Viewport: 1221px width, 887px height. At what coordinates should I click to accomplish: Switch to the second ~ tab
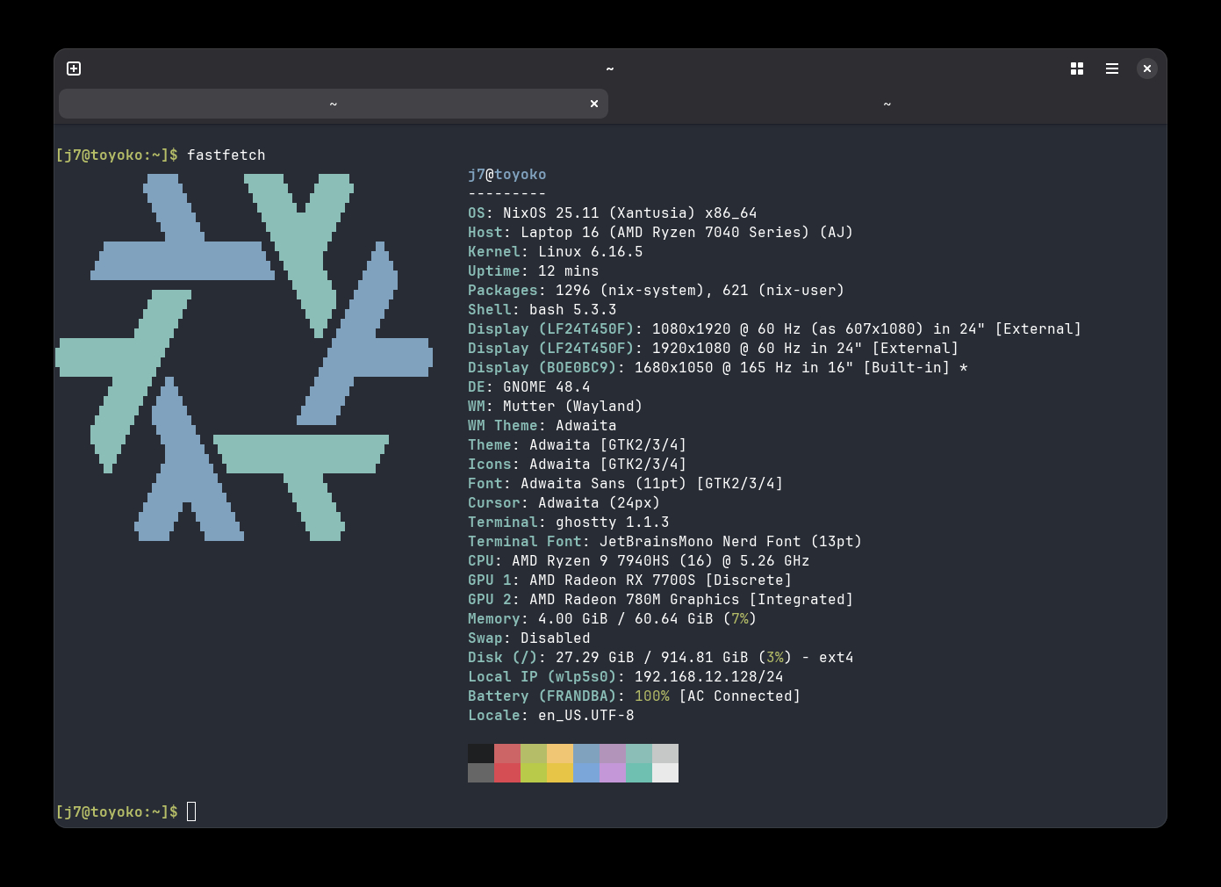point(887,104)
